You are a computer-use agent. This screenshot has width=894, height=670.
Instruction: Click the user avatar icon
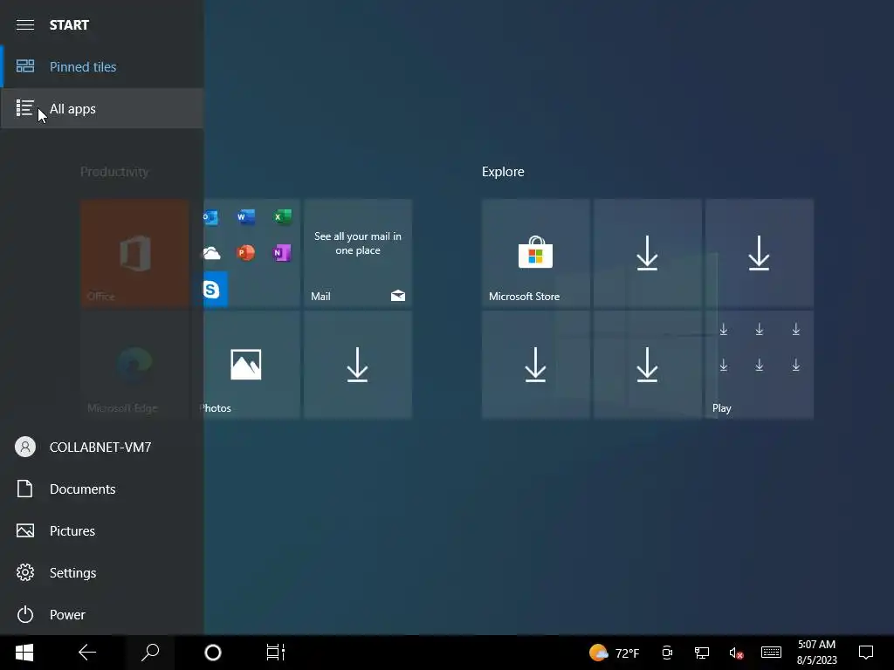[25, 448]
